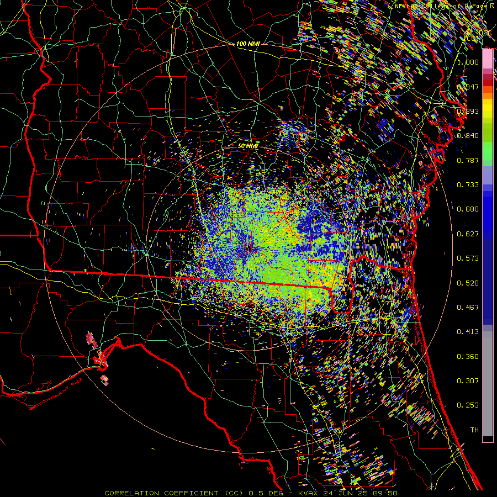Screen dimensions: 497x497
Task: Select the 0.467 legend value
Action: [x=468, y=308]
